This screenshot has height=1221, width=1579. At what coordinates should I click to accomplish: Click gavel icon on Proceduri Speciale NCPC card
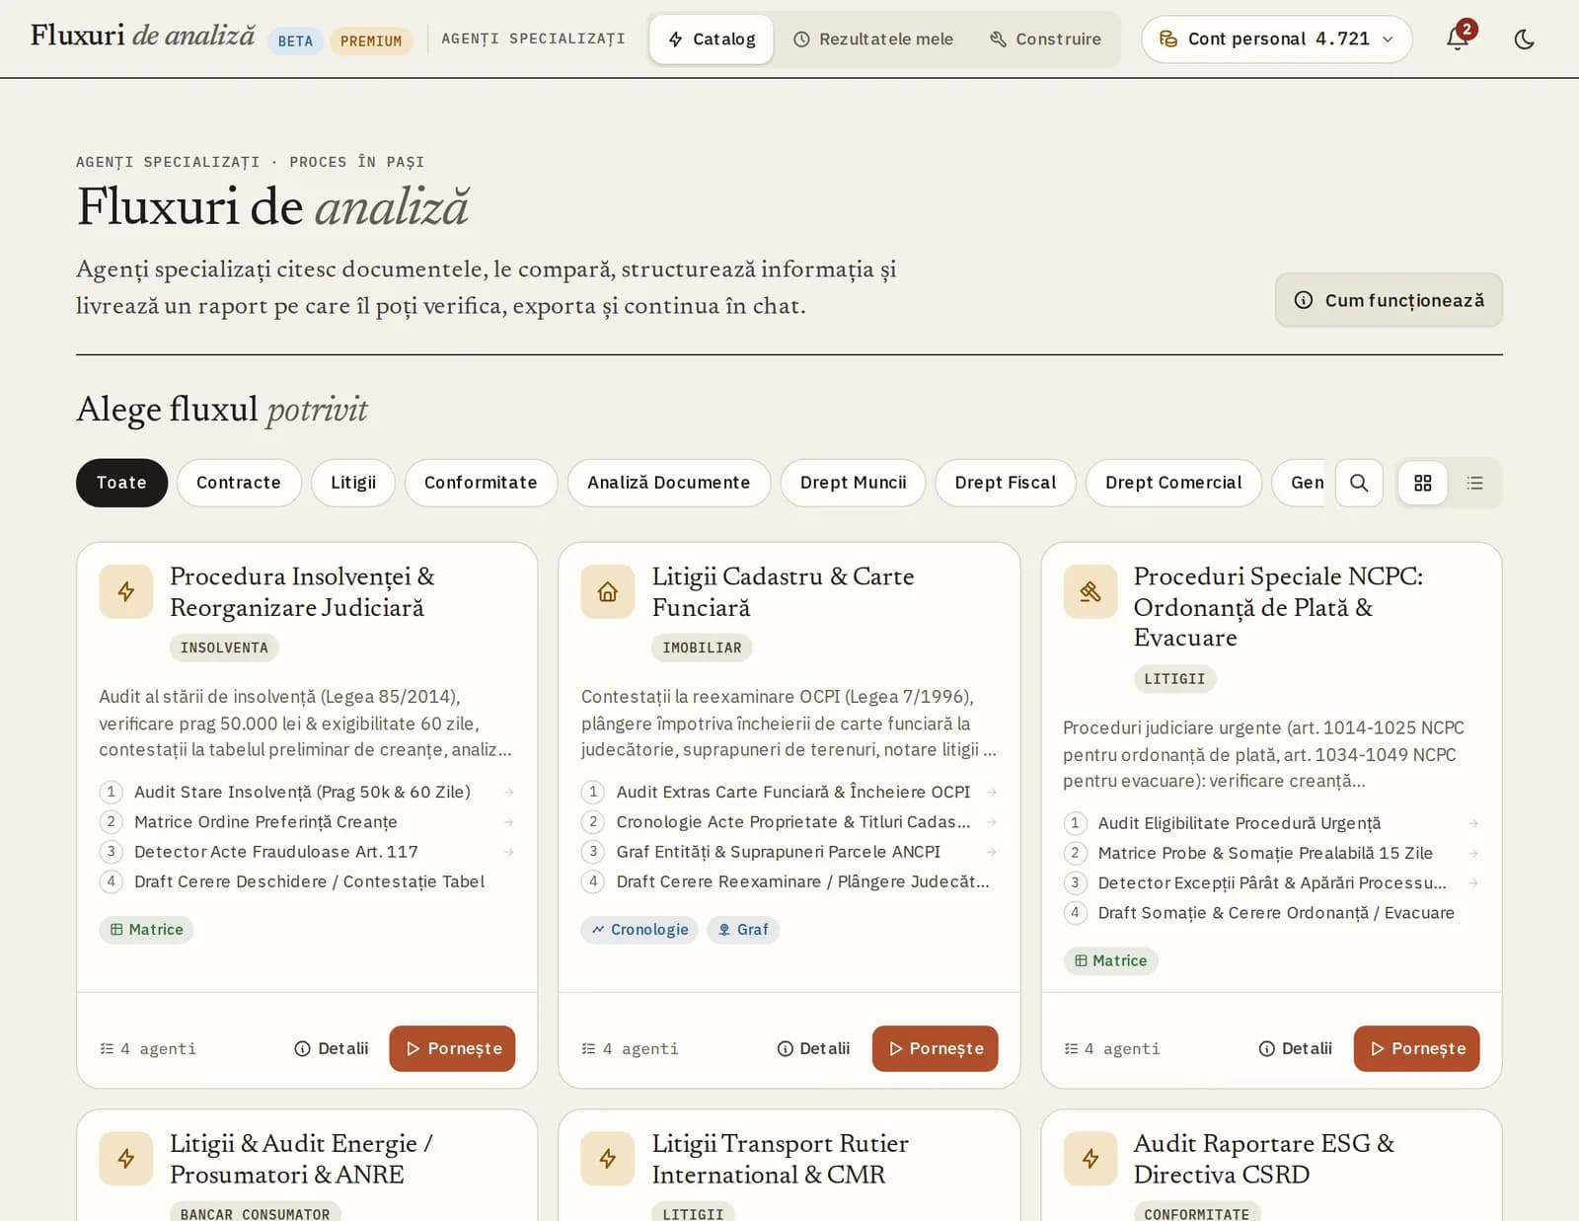coord(1090,591)
